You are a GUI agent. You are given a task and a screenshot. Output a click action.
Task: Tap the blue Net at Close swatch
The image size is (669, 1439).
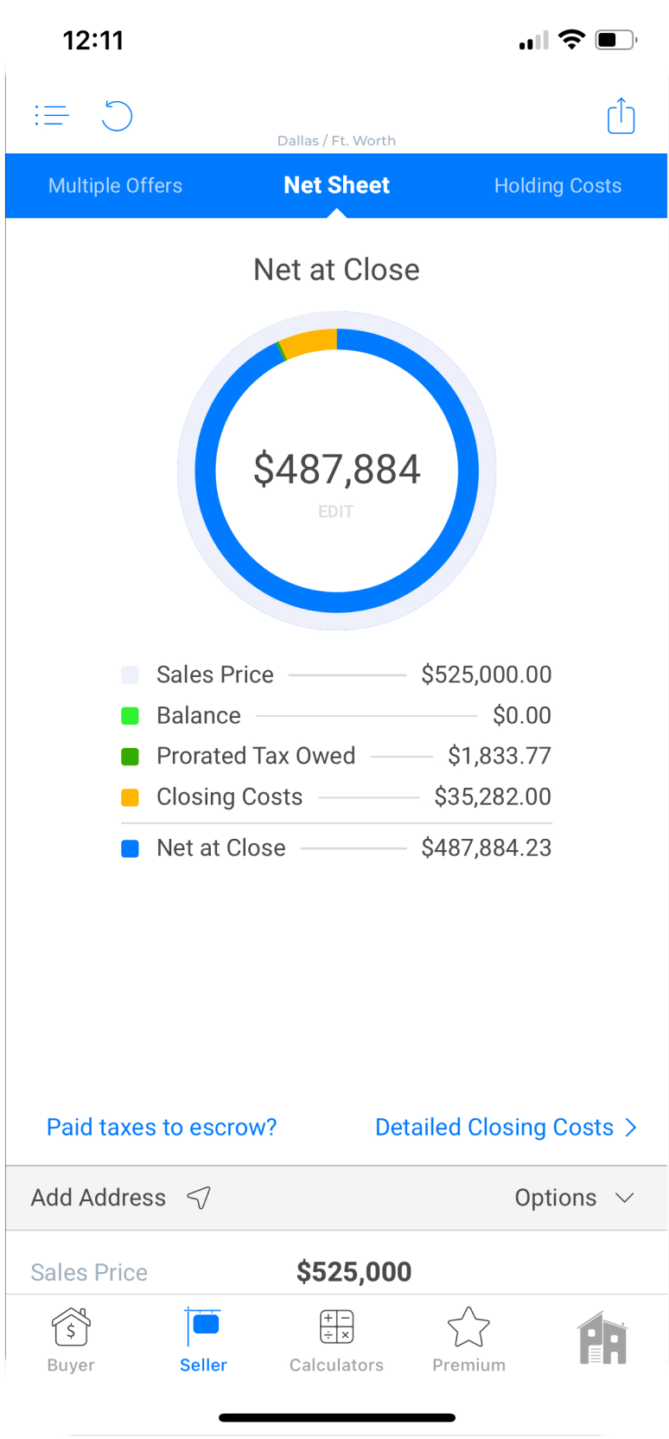tap(131, 848)
